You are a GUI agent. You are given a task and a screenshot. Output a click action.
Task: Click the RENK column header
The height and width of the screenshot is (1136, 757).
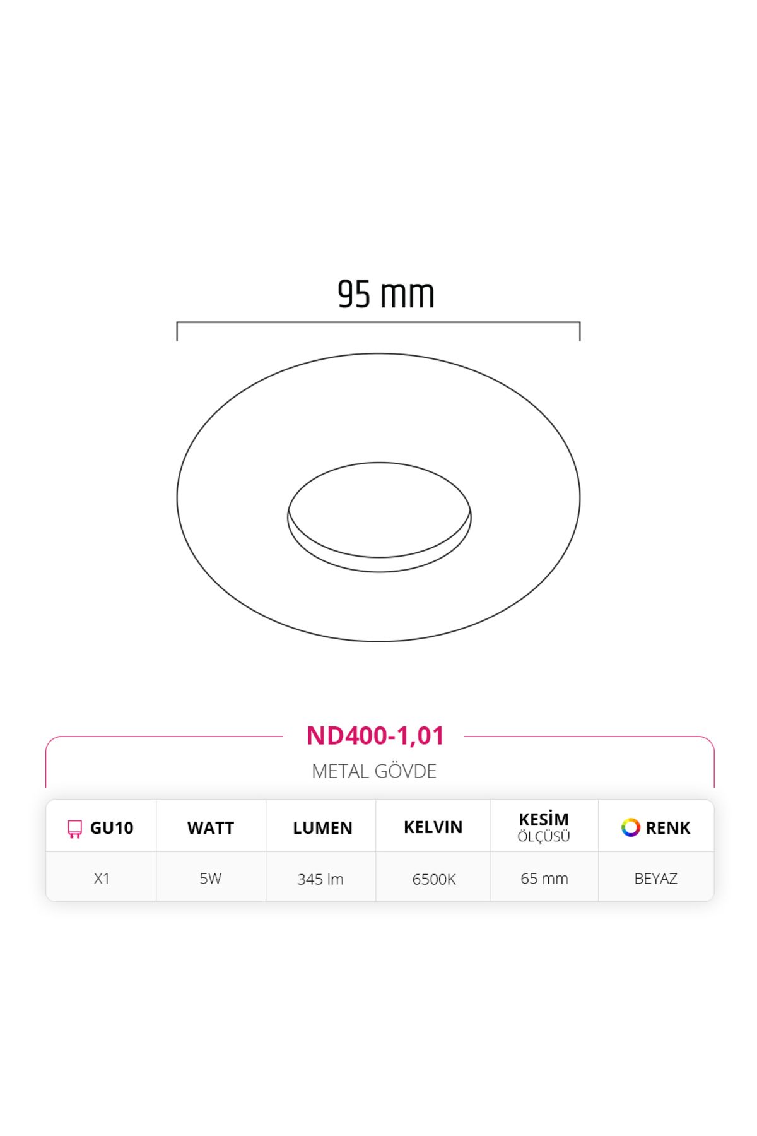click(x=656, y=827)
